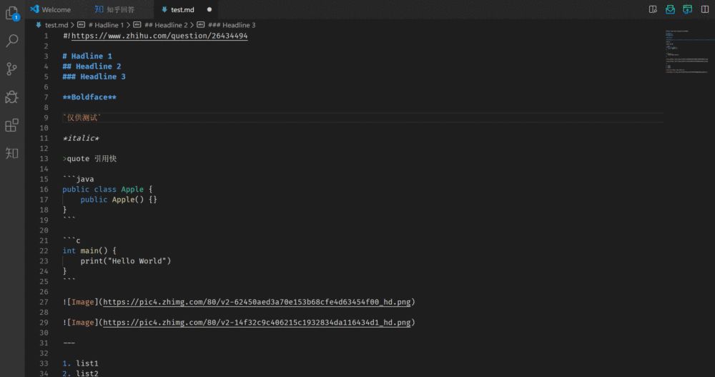Switch to the Welcome tab
The width and height of the screenshot is (715, 377).
point(56,9)
